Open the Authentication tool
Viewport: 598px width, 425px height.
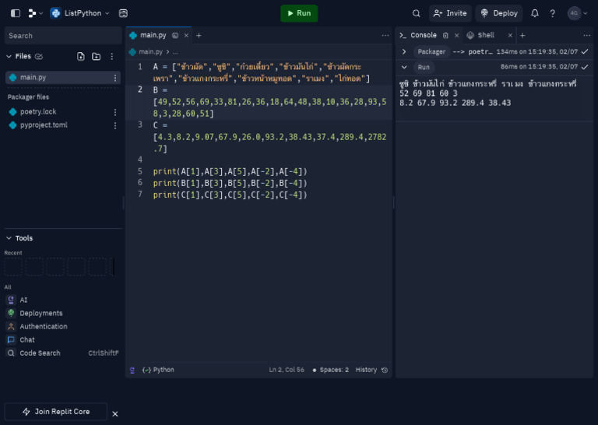coord(43,326)
